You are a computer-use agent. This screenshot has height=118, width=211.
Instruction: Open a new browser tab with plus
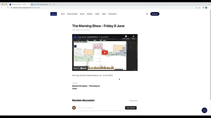pos(54,4)
